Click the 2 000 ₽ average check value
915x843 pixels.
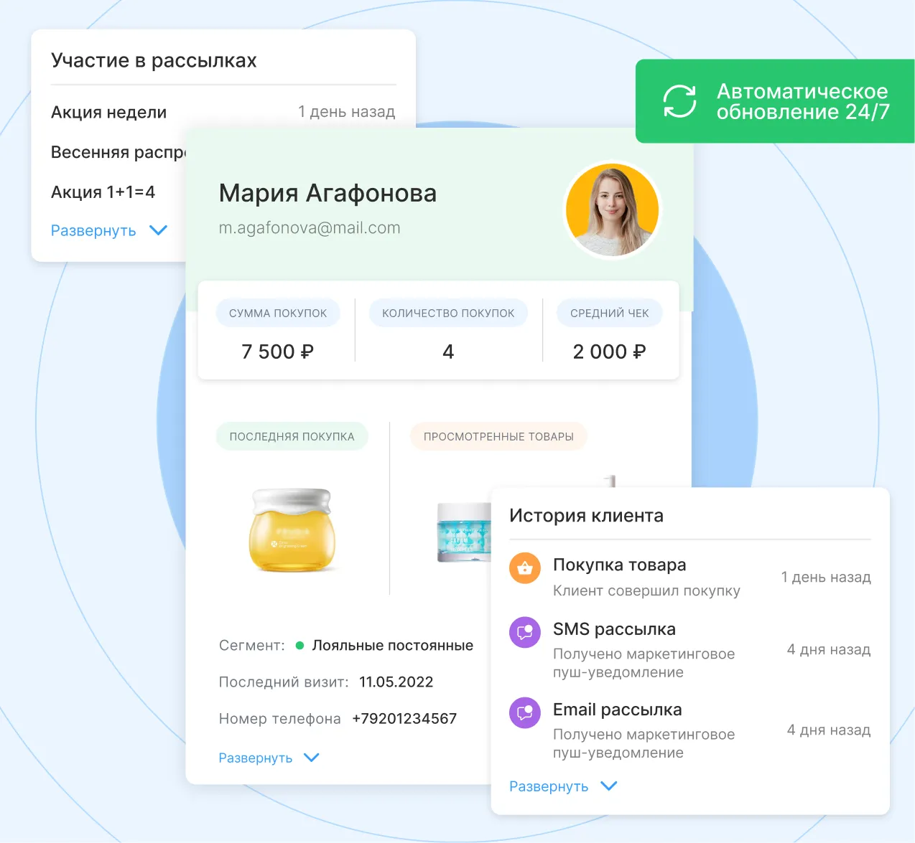[x=609, y=352]
